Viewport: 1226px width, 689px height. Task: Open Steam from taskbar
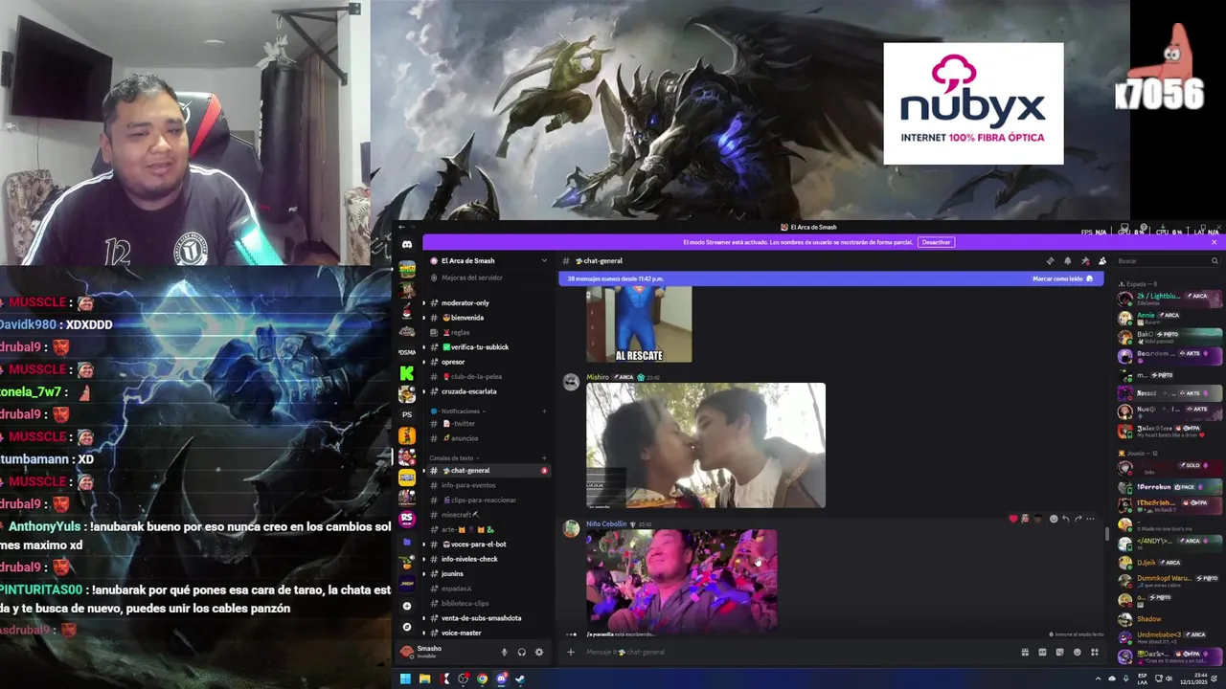(520, 678)
